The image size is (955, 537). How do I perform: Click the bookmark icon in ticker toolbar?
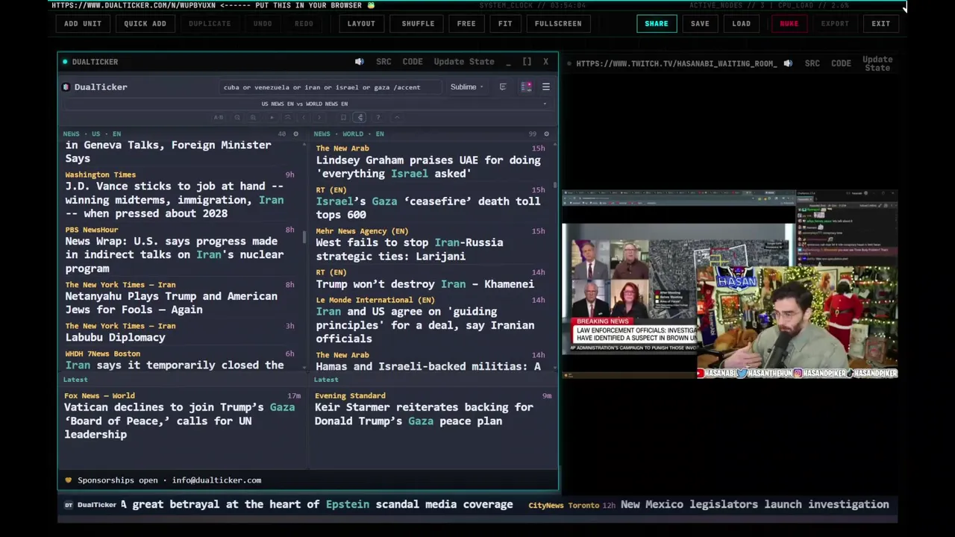[343, 117]
